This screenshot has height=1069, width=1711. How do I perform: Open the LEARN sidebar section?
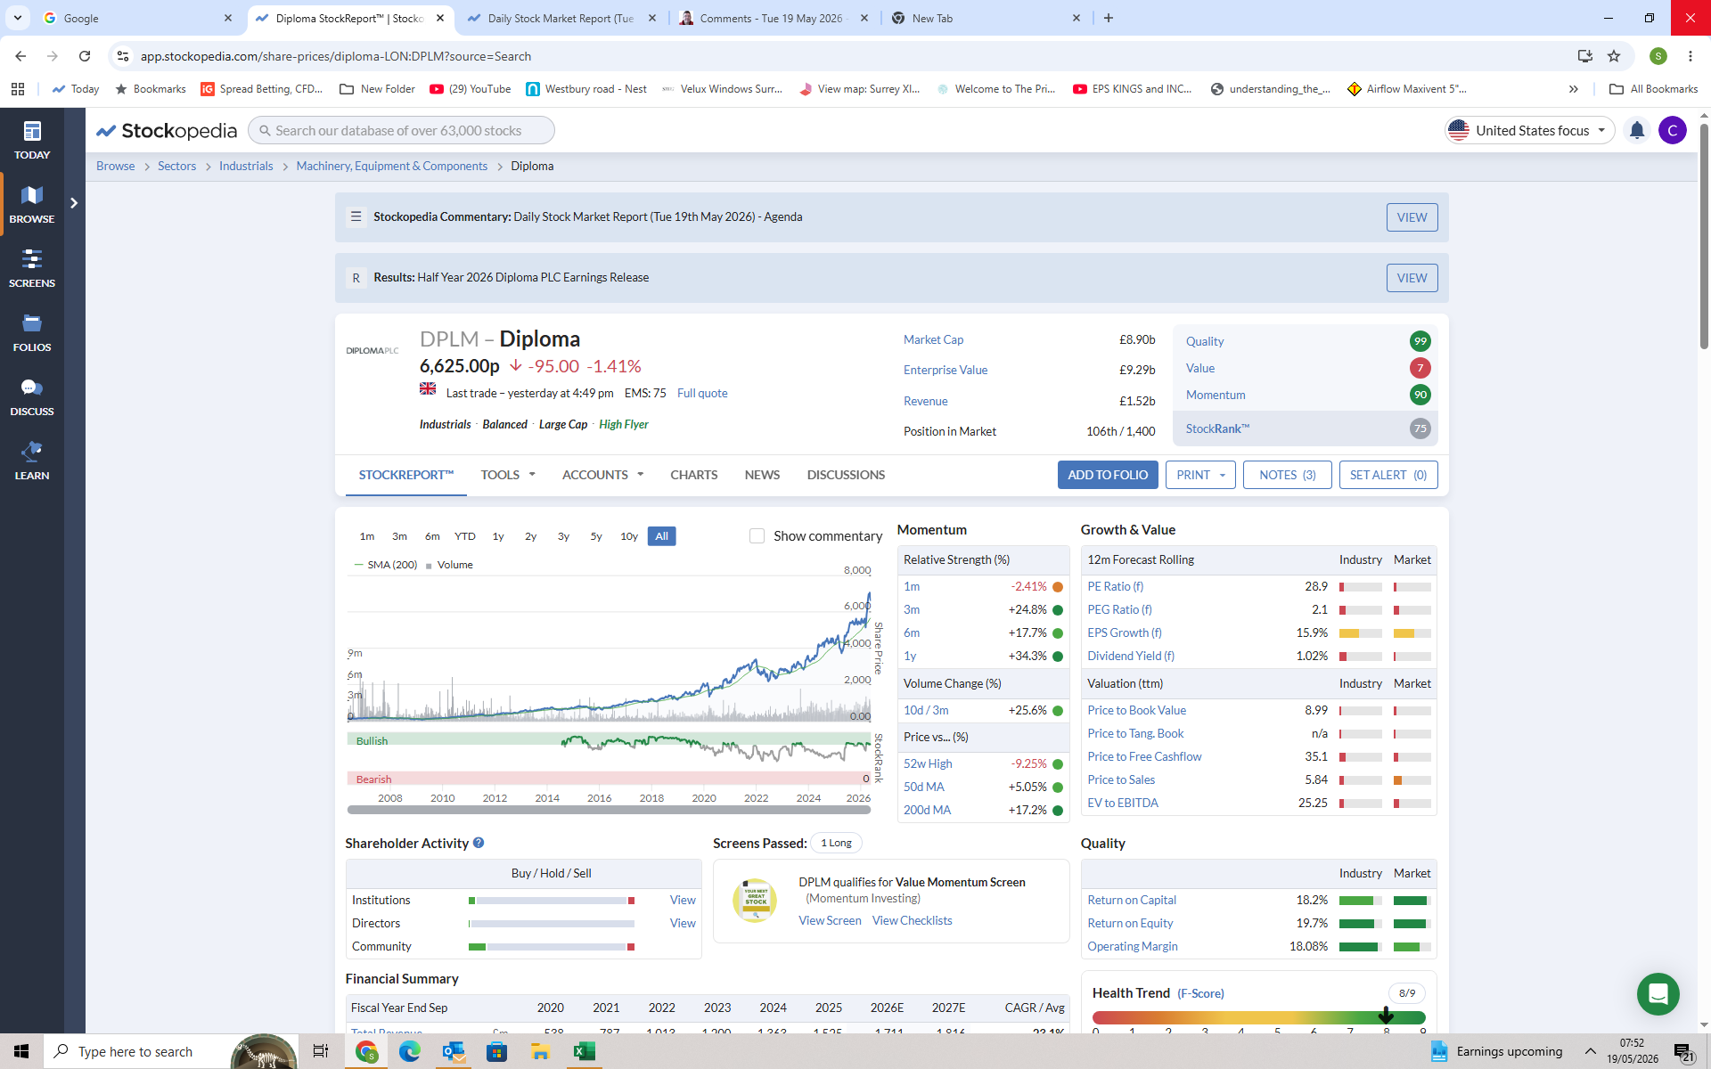pos(32,461)
